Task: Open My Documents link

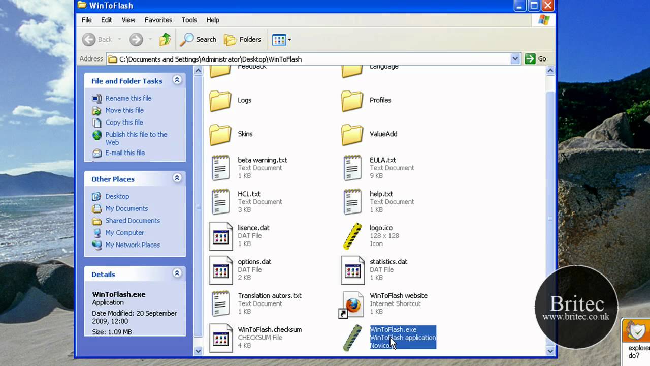Action: [126, 208]
